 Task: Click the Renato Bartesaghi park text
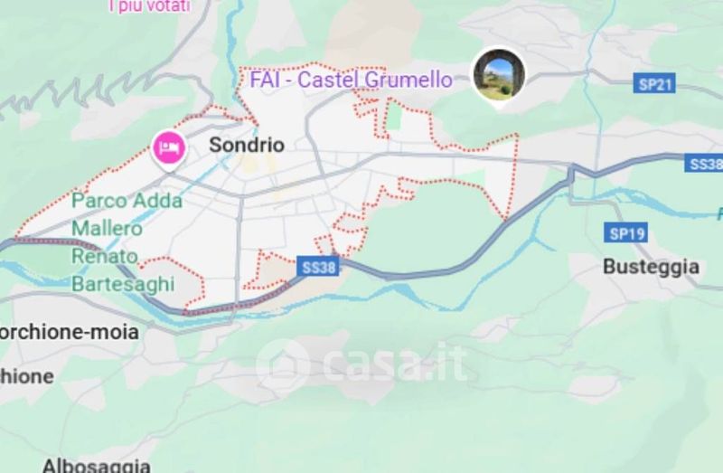(x=123, y=270)
